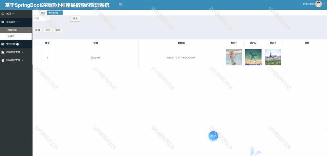Image resolution: width=327 pixels, height=156 pixels.
Task: Click the 新增 button
Action: coord(38,30)
